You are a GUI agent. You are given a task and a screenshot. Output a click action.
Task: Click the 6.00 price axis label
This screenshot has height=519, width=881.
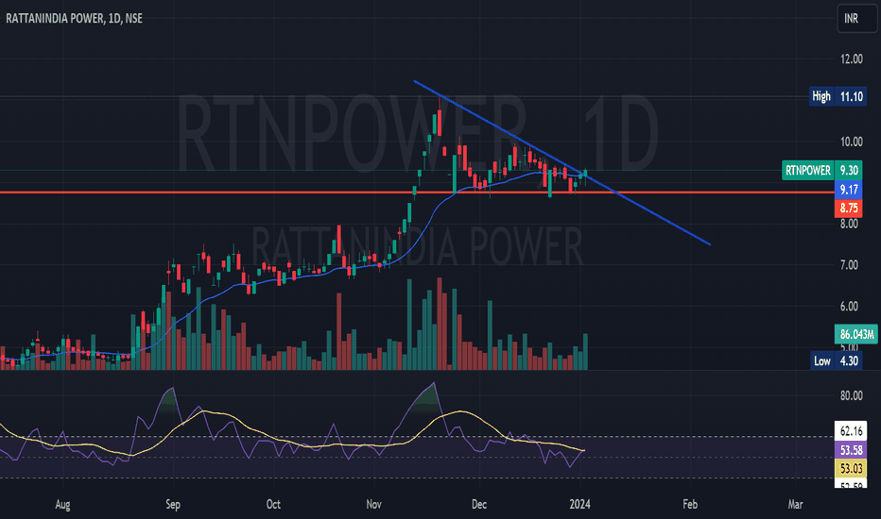coord(849,307)
